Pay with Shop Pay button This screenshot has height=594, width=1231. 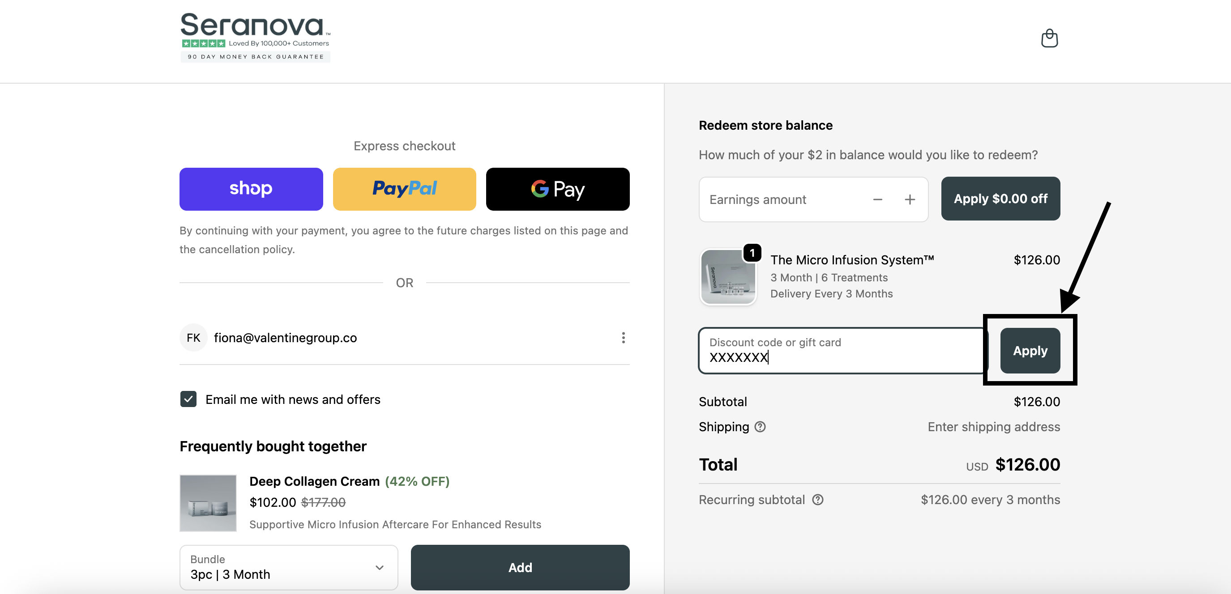(251, 189)
